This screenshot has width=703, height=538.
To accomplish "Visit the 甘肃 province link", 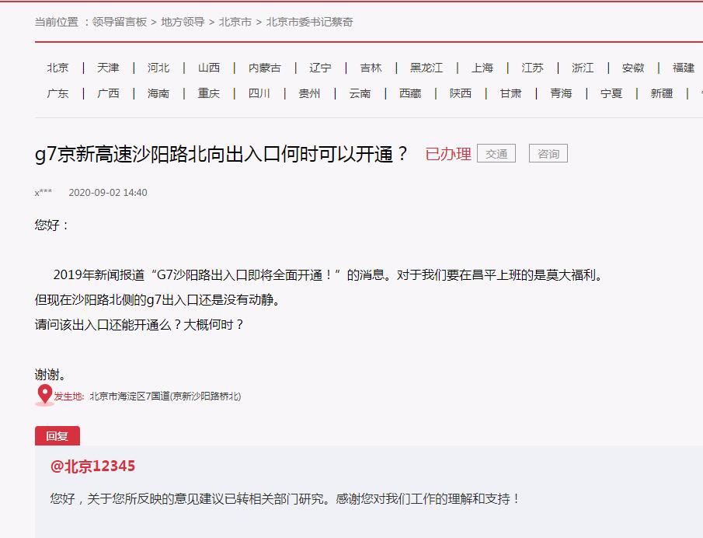I will [x=510, y=93].
